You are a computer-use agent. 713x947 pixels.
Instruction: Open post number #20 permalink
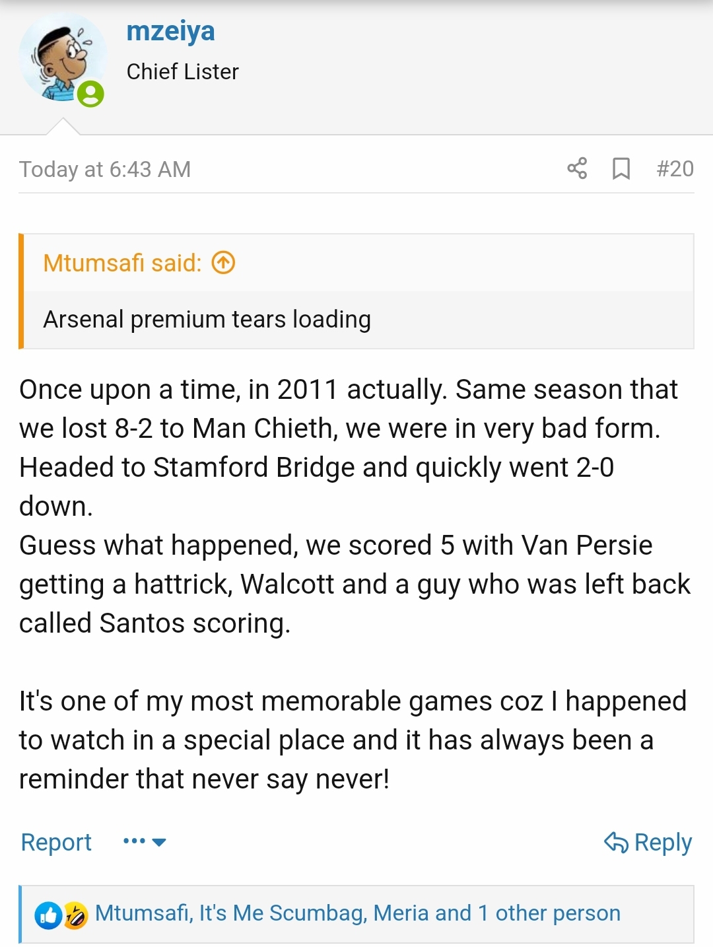click(675, 168)
